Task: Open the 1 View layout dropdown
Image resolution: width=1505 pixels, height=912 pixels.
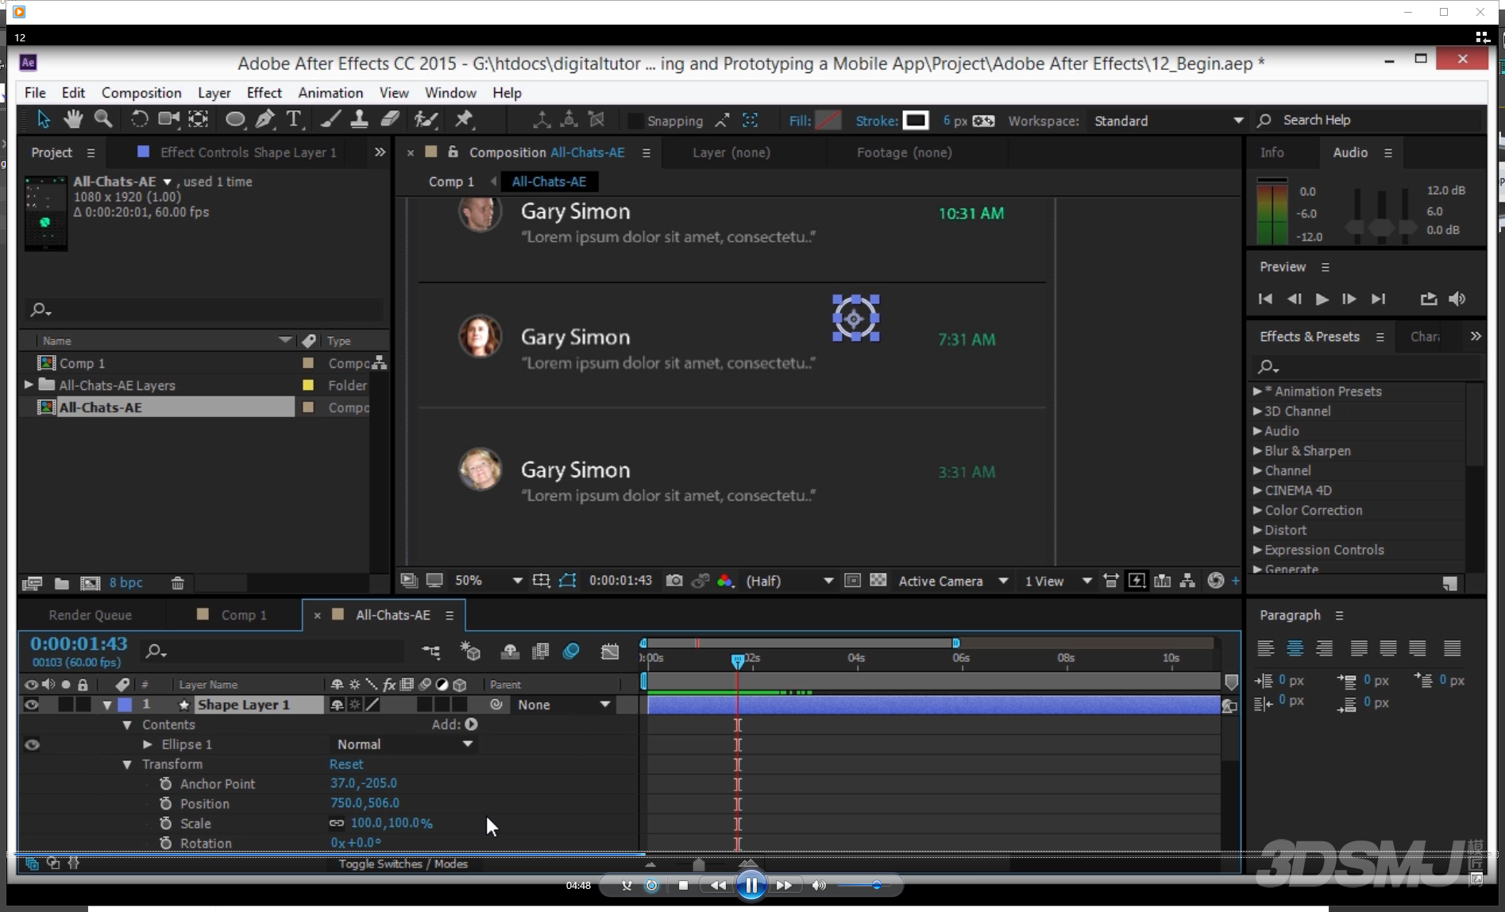Action: 1058,581
